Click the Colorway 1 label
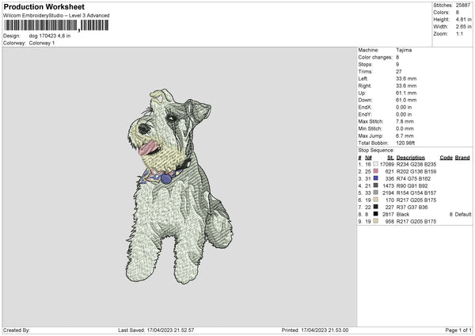Screen dimensions: 475x336 point(40,43)
